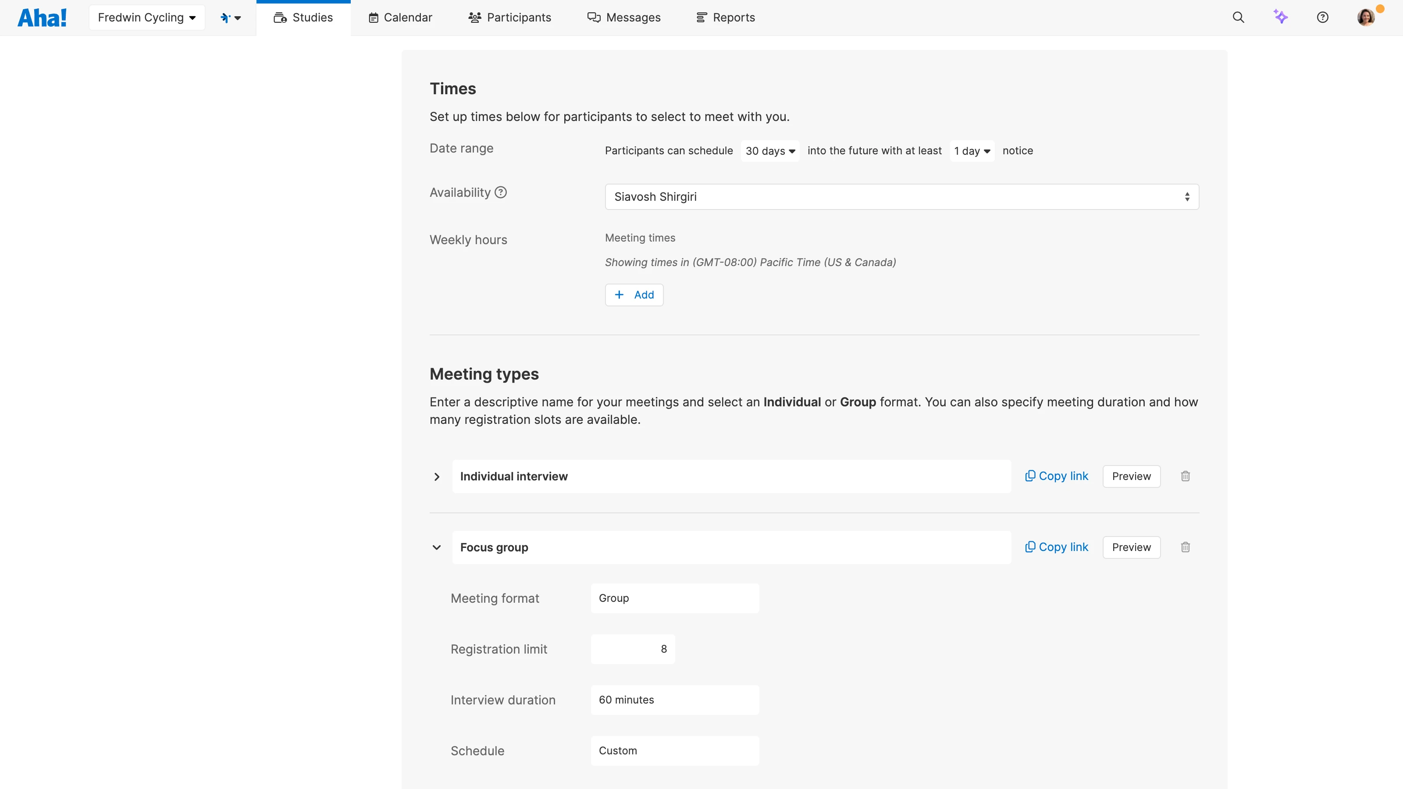Viewport: 1403px width, 789px height.
Task: Click the Registration limit input field
Action: click(x=632, y=649)
